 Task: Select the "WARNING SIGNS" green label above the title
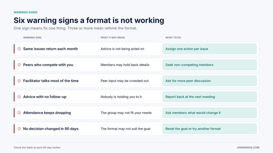[26, 12]
